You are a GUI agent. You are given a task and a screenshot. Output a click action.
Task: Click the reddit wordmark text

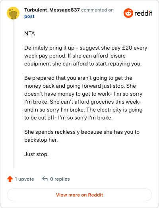point(143,13)
